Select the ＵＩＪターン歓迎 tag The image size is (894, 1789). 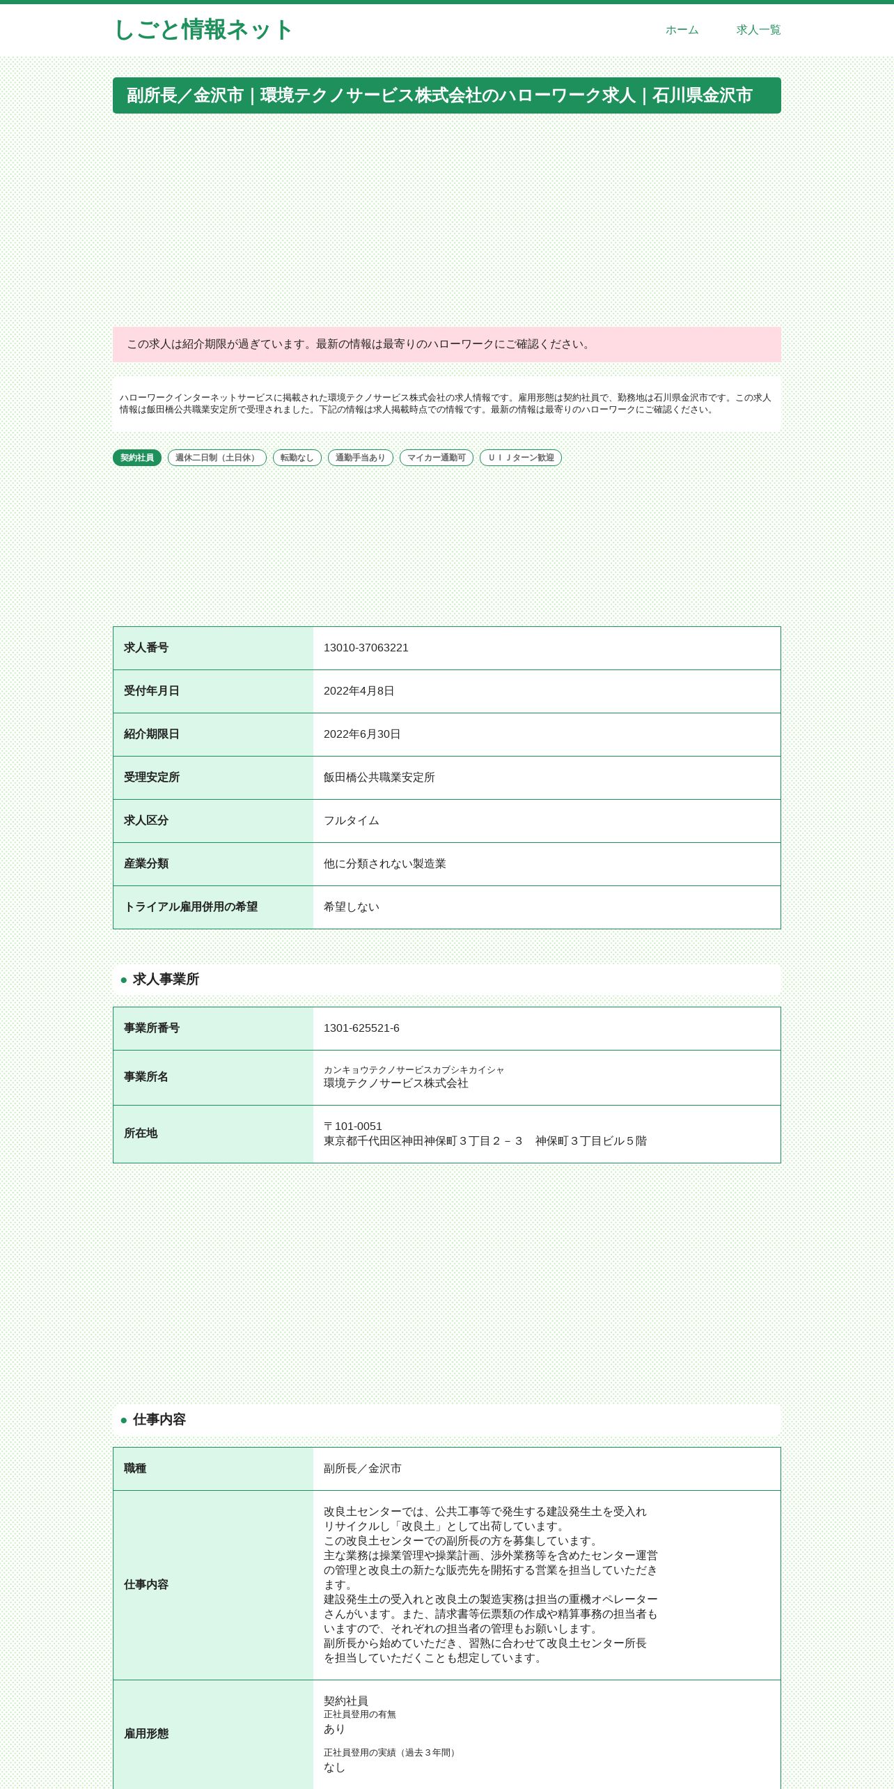tap(521, 458)
